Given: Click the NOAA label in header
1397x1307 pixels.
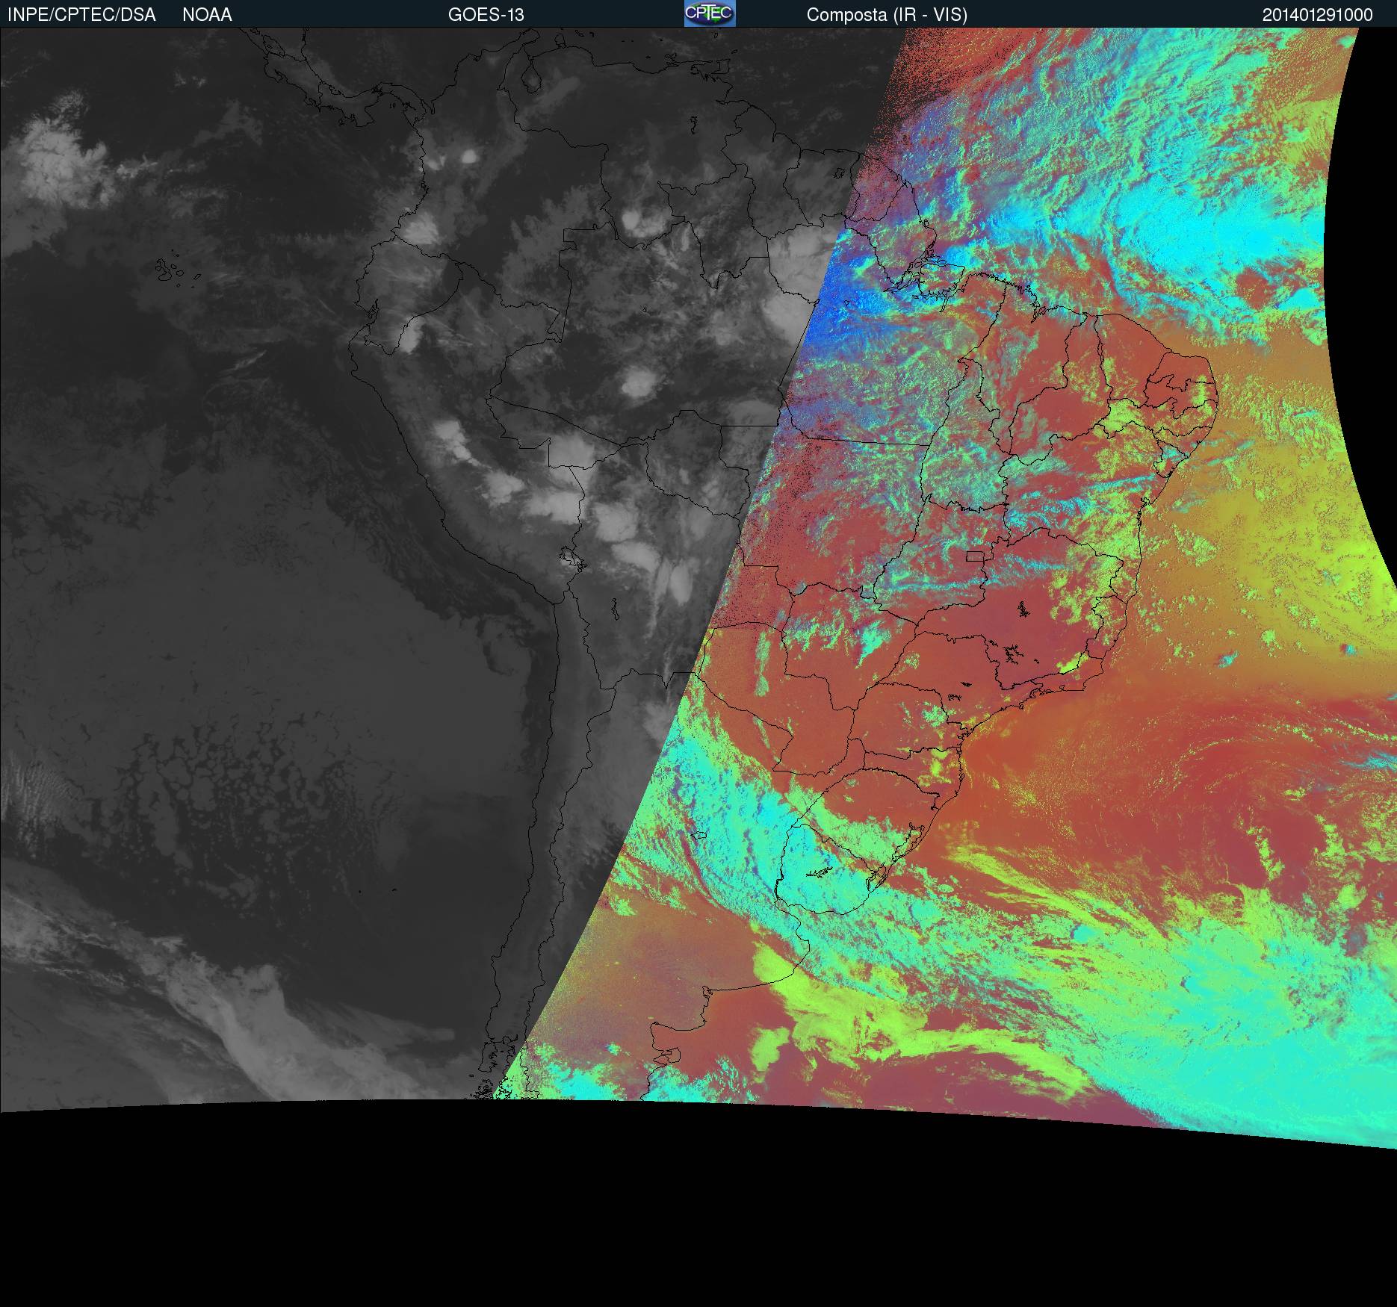Looking at the screenshot, I should point(207,15).
